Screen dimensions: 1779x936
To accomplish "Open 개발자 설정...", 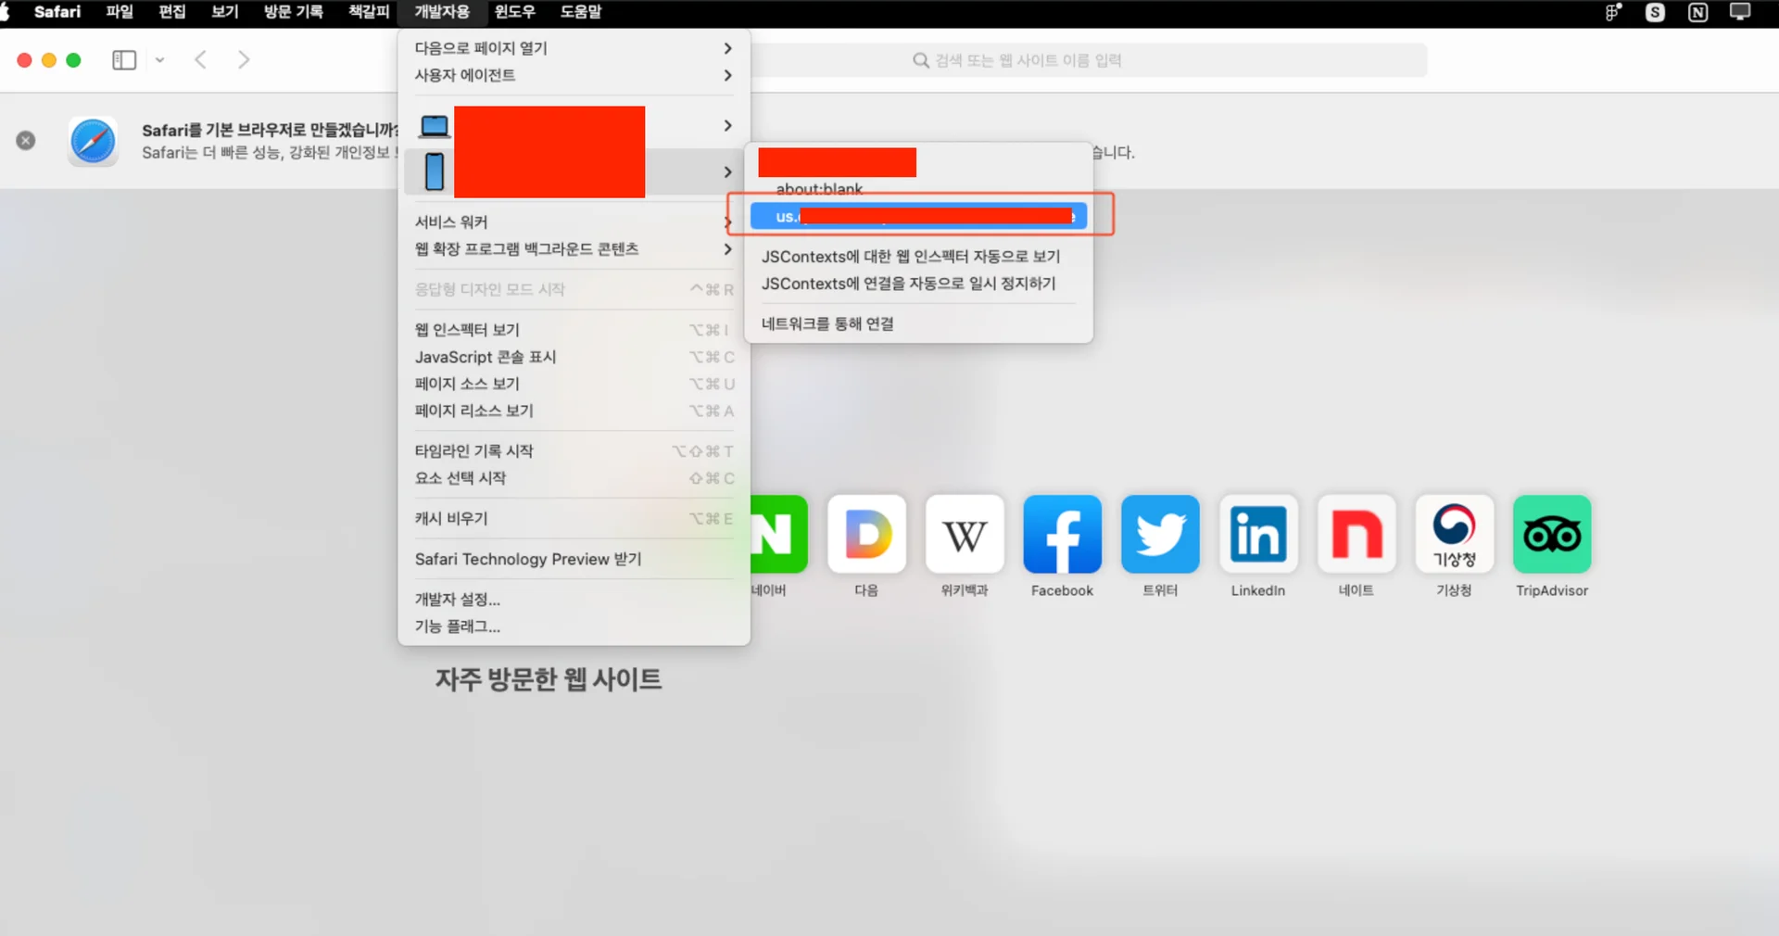I will click(574, 600).
